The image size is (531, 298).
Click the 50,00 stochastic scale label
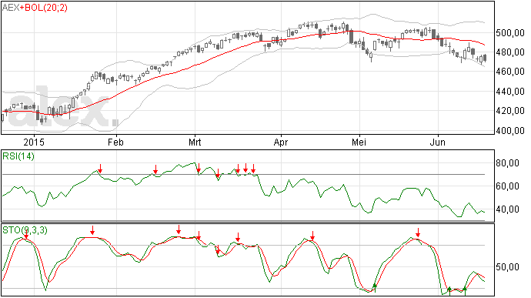[507, 267]
